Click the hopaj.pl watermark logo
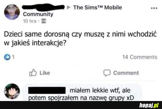The image size is (162, 109). pos(149,106)
